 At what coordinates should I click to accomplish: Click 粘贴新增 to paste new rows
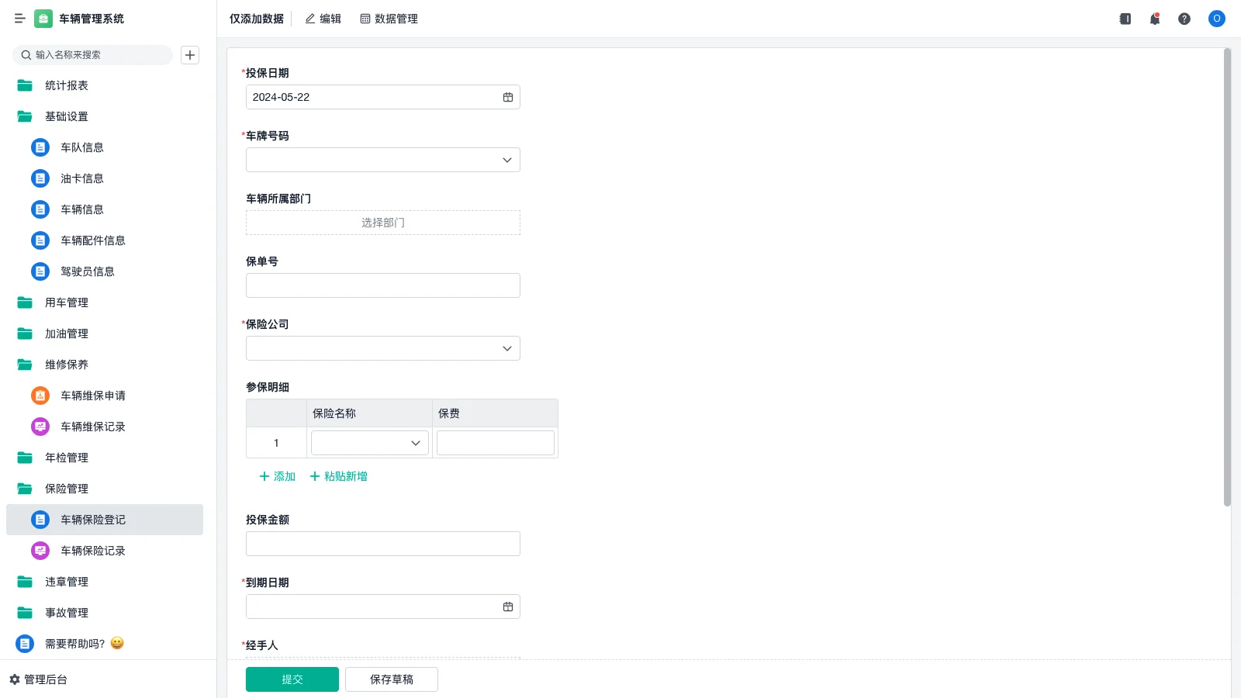[338, 476]
